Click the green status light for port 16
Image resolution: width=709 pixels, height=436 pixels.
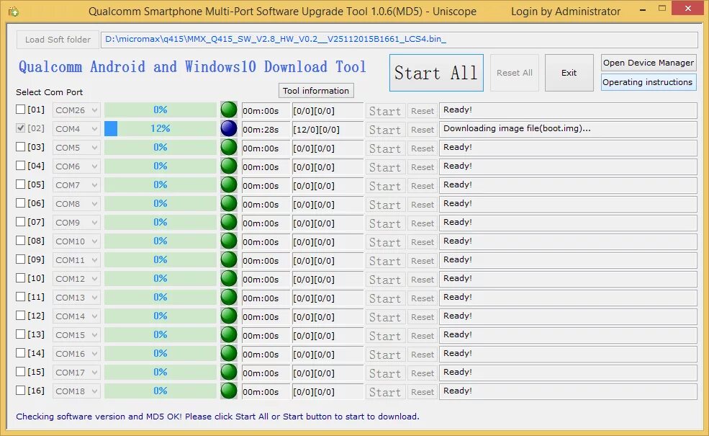(229, 391)
